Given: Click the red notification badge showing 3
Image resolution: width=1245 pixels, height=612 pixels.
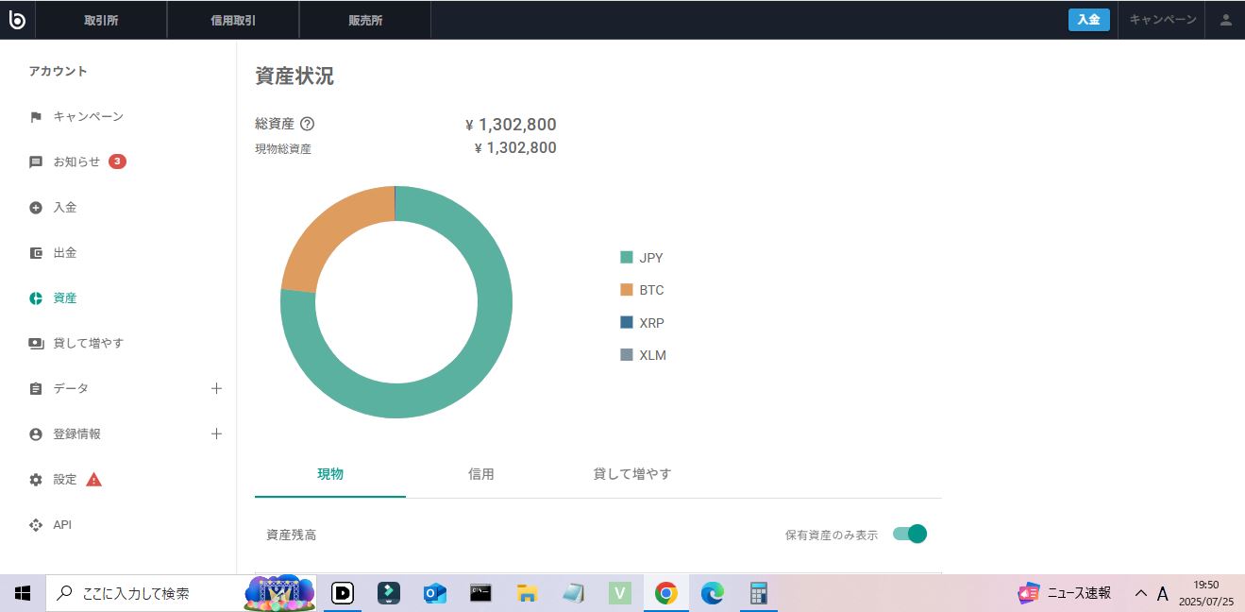Looking at the screenshot, I should pyautogui.click(x=117, y=161).
